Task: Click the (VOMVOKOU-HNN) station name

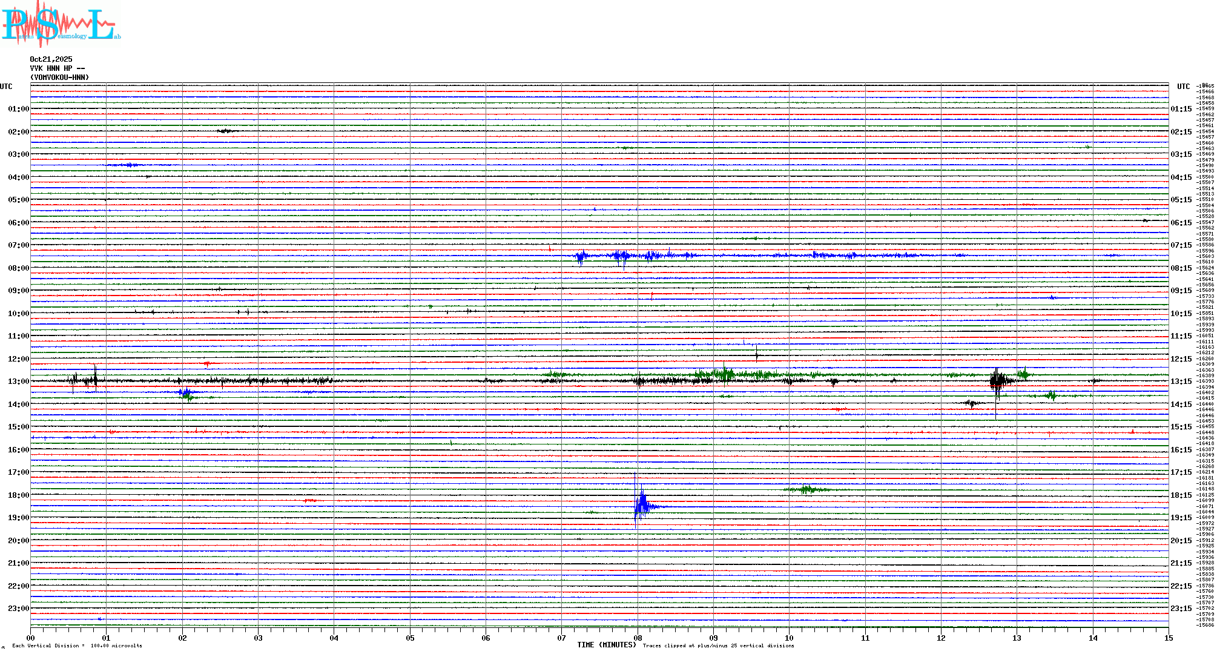Action: (x=59, y=78)
